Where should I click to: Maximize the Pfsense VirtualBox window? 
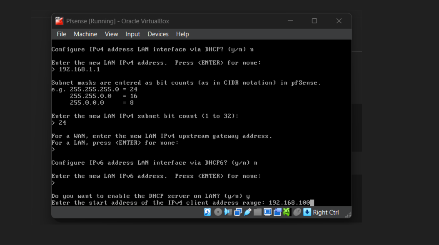click(x=314, y=21)
